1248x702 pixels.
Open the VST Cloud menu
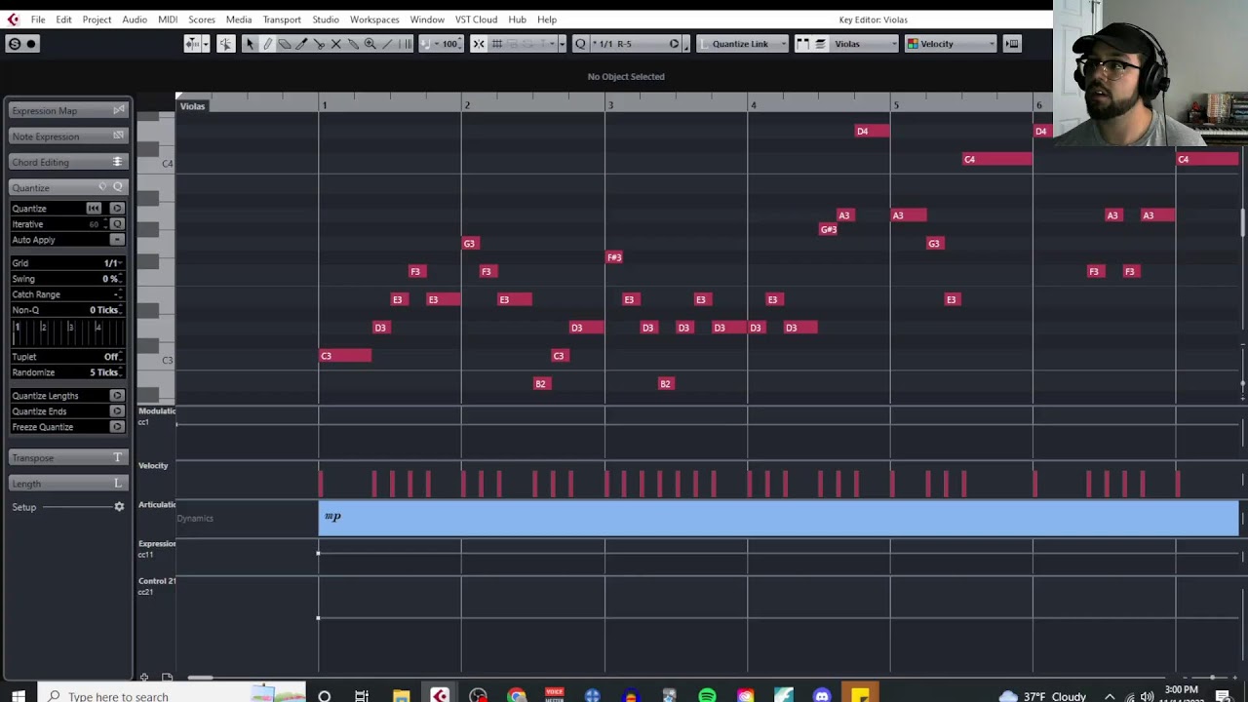tap(476, 19)
